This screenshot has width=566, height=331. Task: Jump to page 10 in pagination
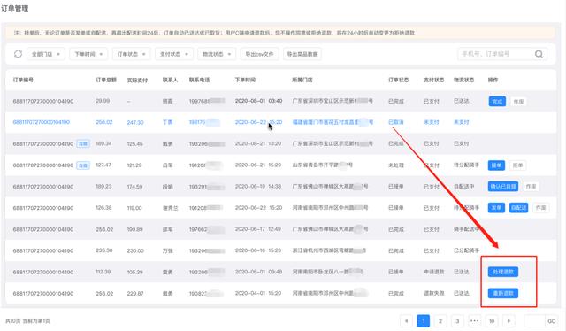tap(492, 321)
